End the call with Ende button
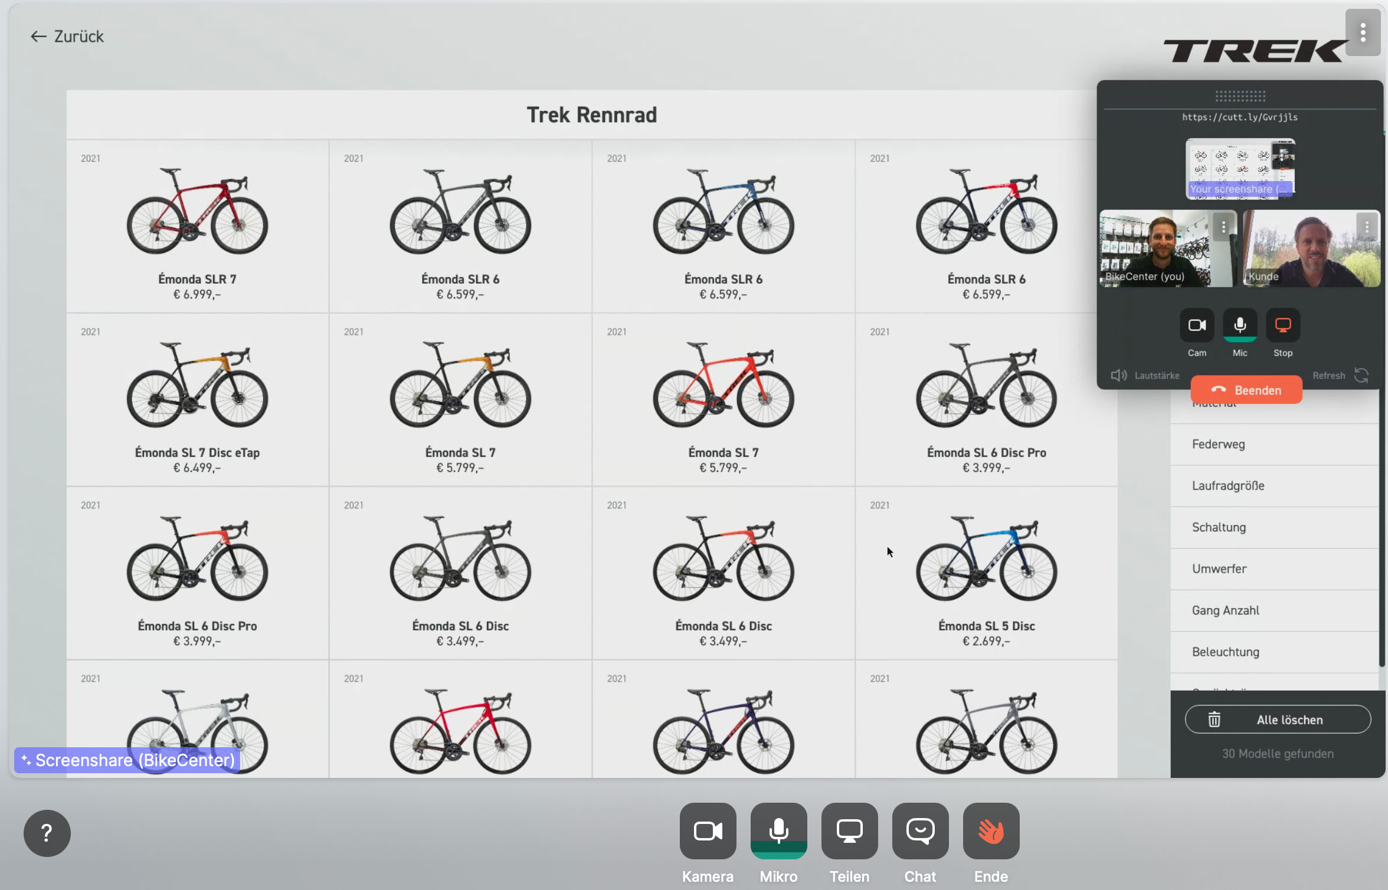 [991, 831]
